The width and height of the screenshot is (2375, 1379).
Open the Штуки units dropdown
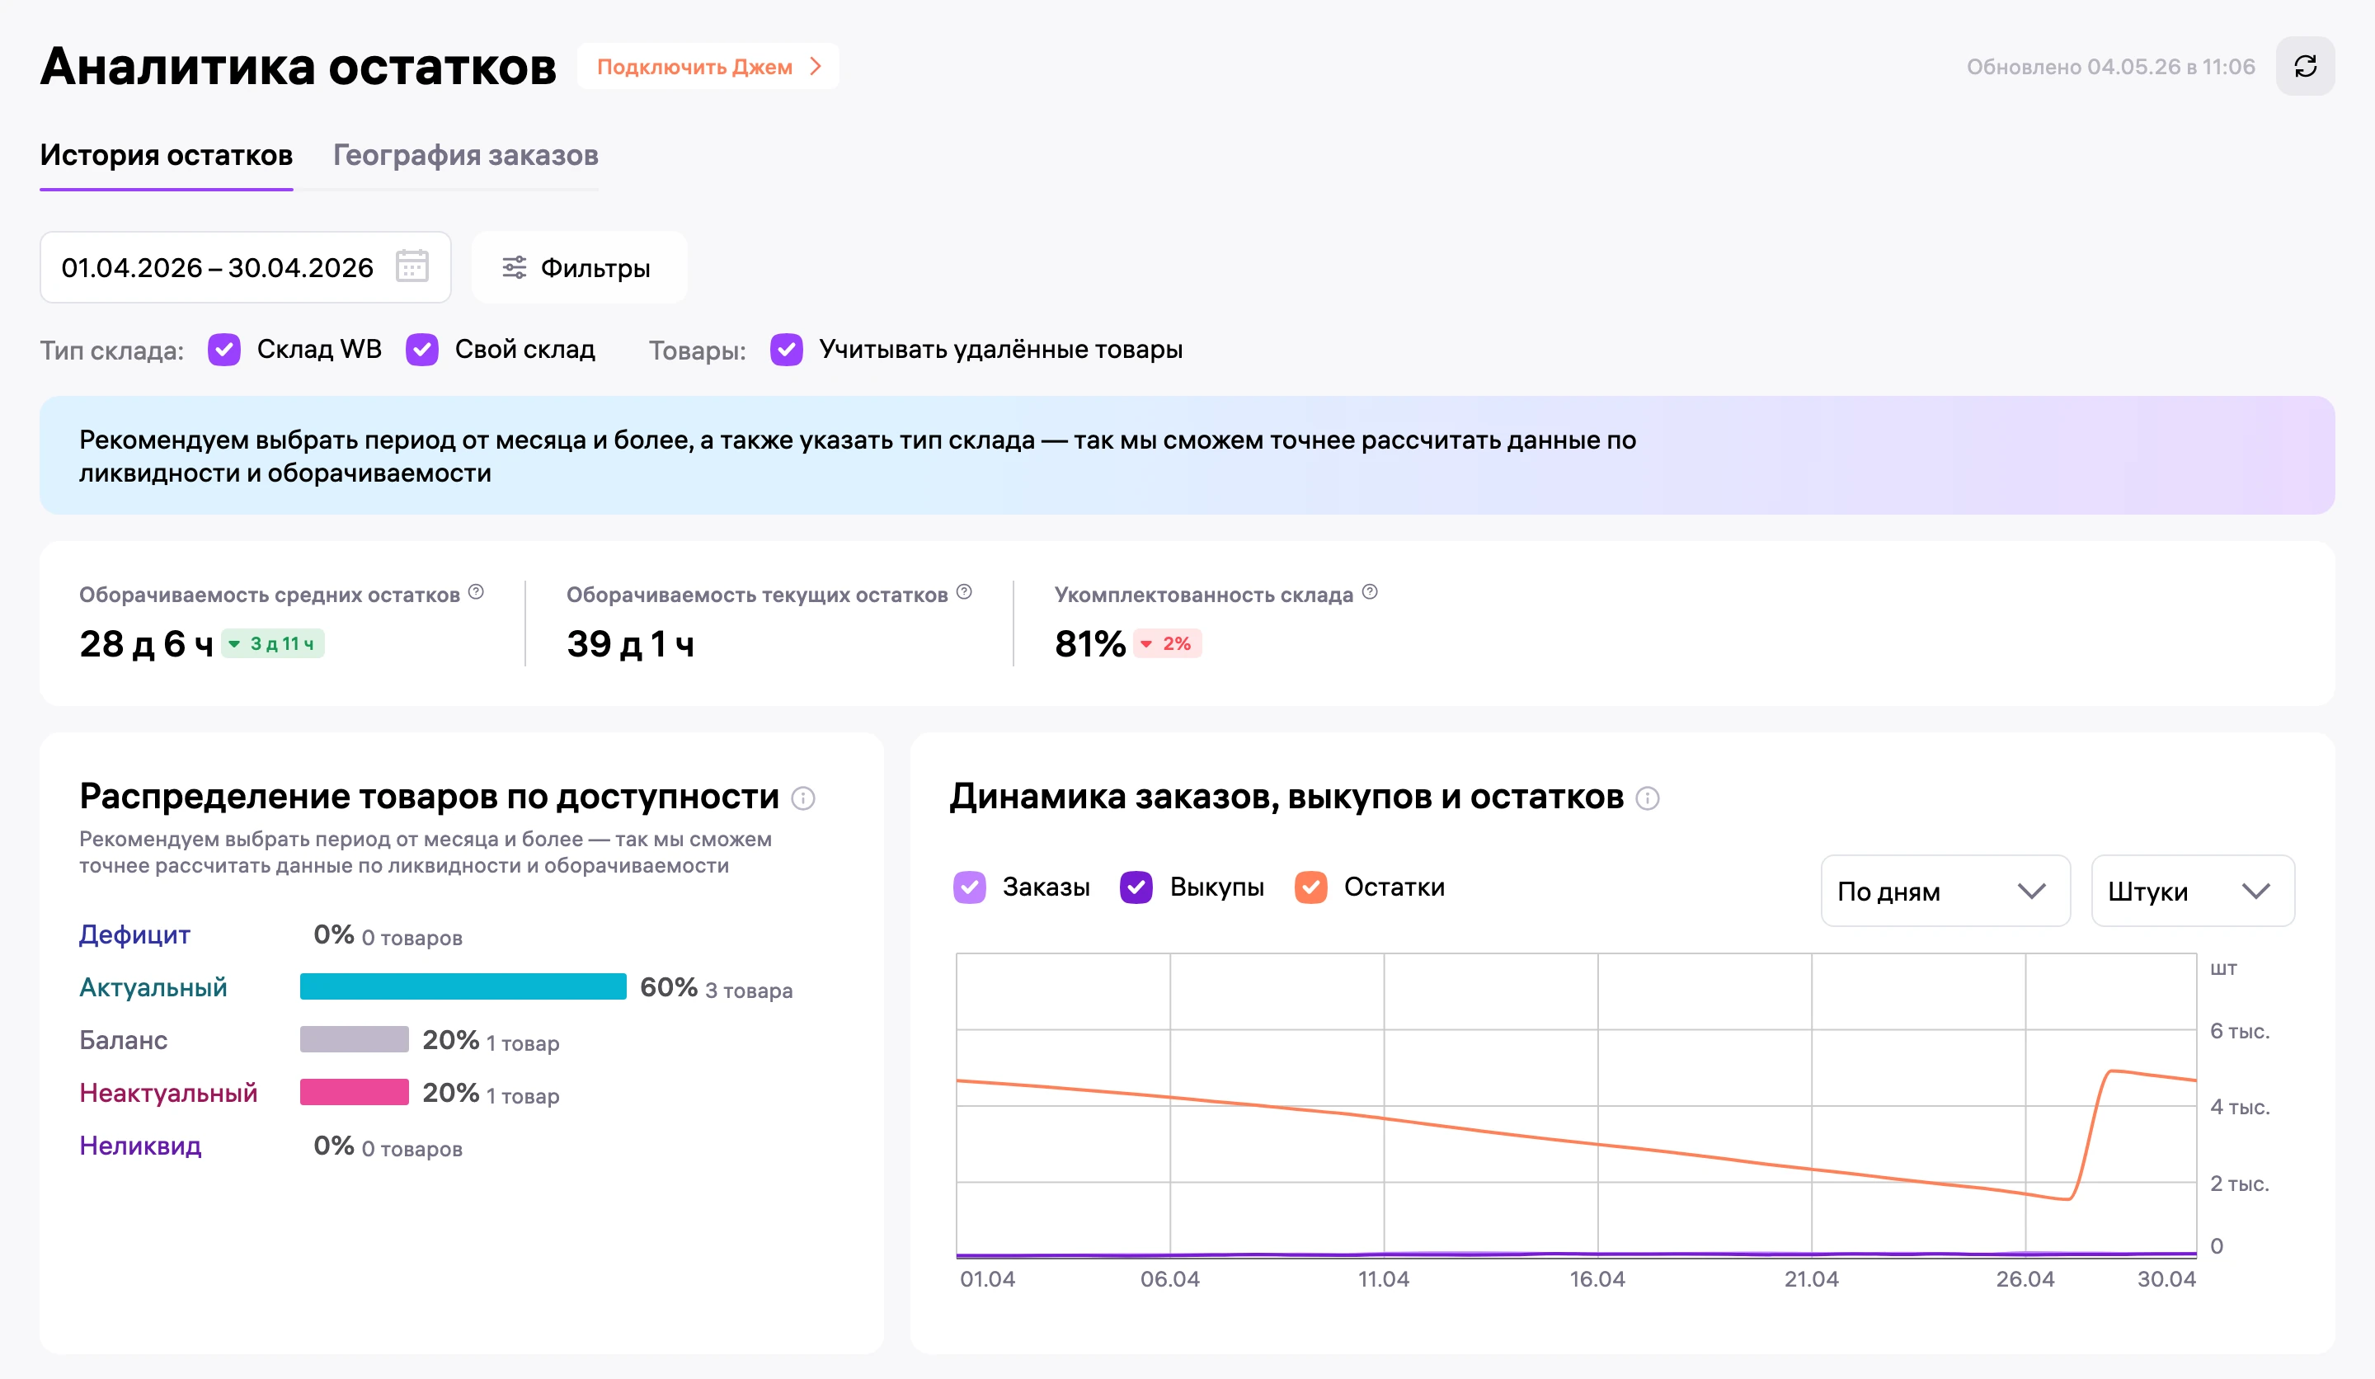tap(2193, 891)
